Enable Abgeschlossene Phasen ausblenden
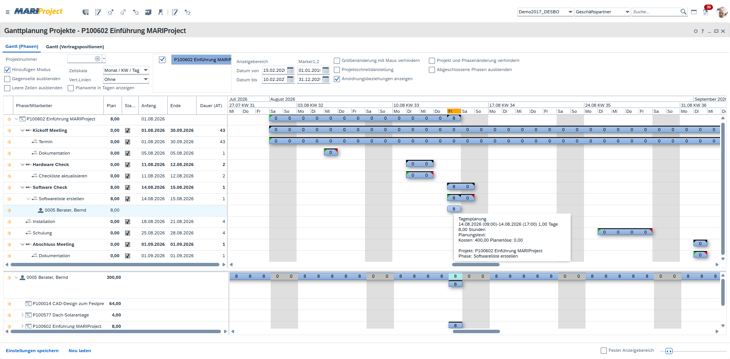The image size is (730, 359). click(x=432, y=70)
